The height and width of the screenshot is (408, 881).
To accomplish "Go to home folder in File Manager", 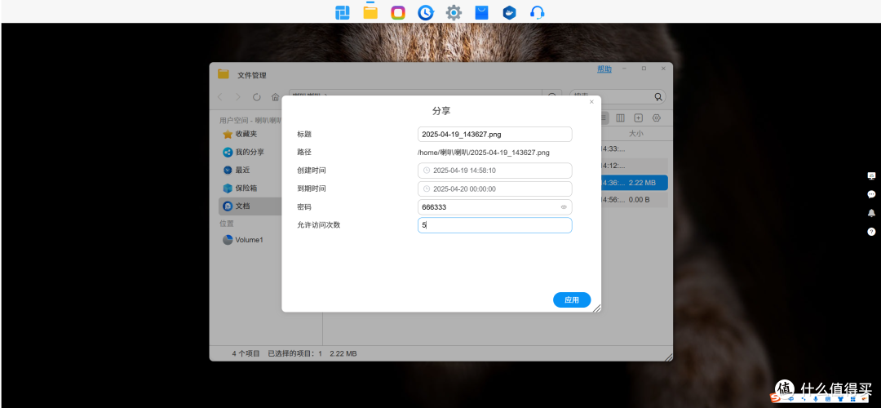I will click(276, 96).
